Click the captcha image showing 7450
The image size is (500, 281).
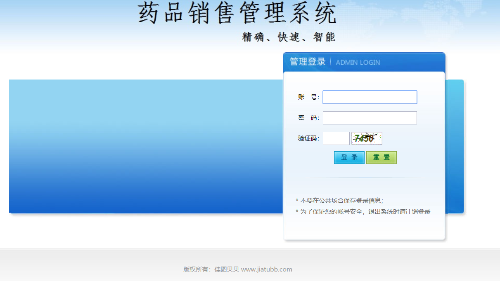point(366,138)
